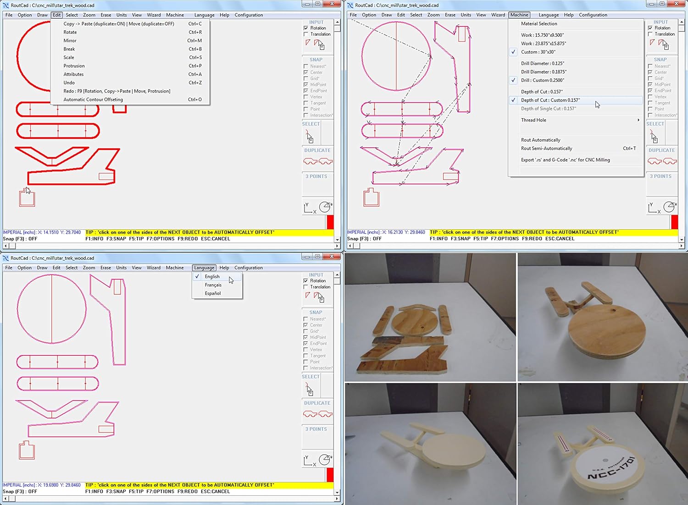Click IMPERIAL coordinates readout in Machine-menu window
The width and height of the screenshot is (688, 505).
[386, 232]
